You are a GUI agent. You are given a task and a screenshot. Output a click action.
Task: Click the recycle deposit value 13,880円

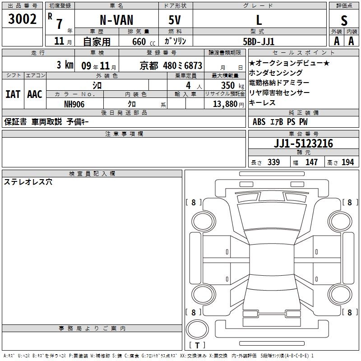pos(228,104)
